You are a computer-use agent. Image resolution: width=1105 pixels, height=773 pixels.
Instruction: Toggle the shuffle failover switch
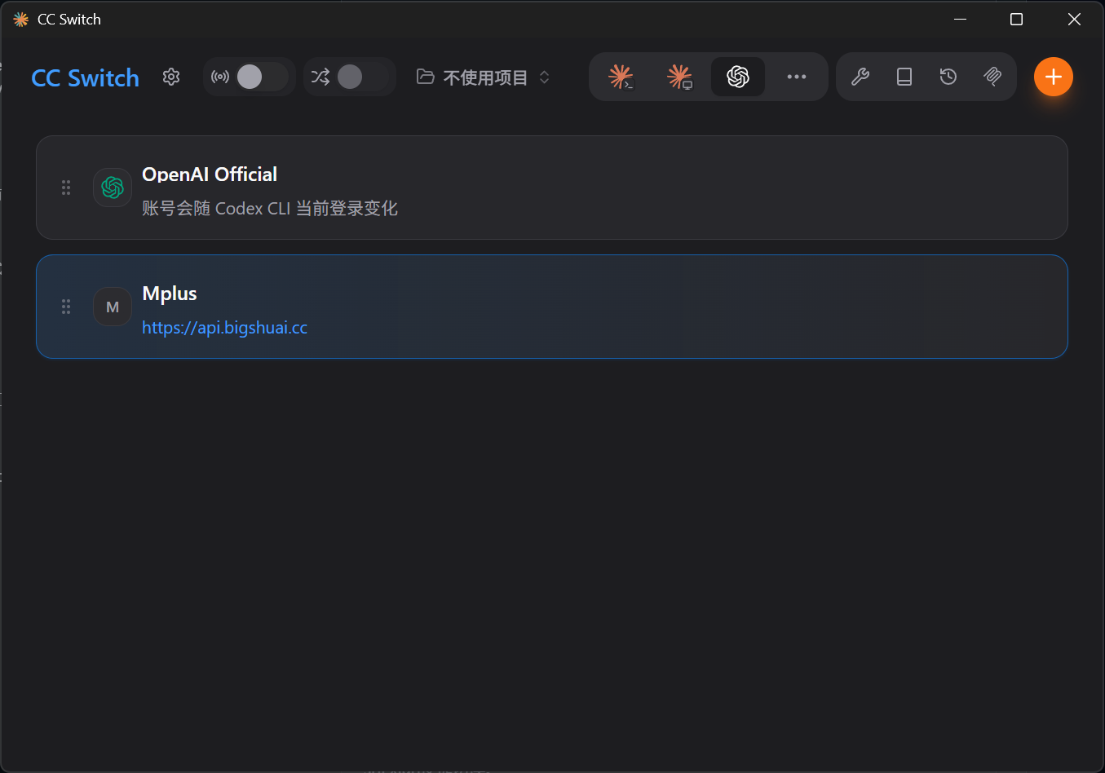coord(363,77)
